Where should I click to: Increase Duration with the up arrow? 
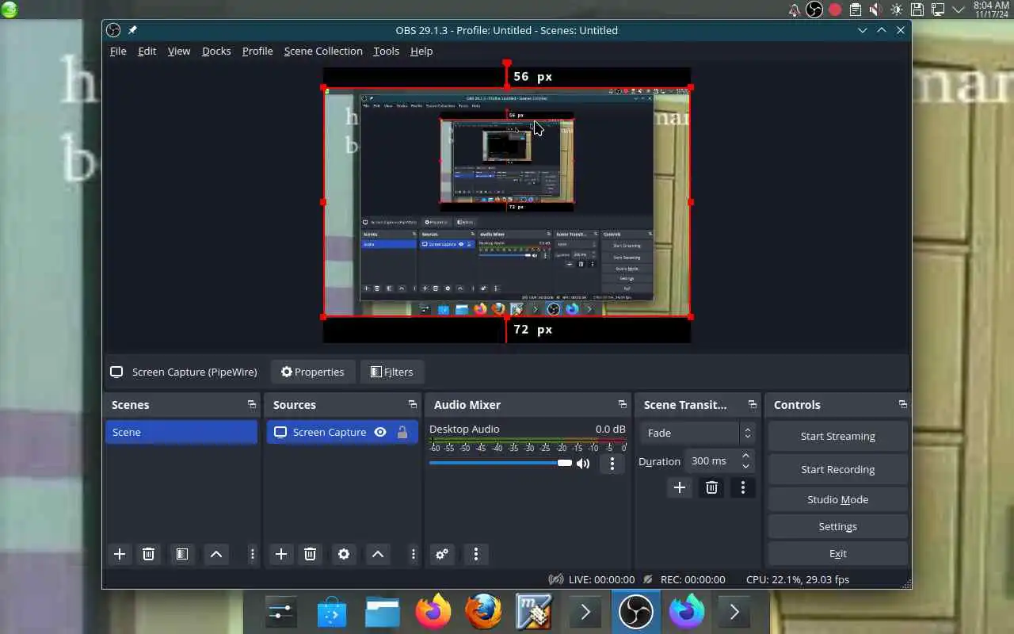point(745,456)
